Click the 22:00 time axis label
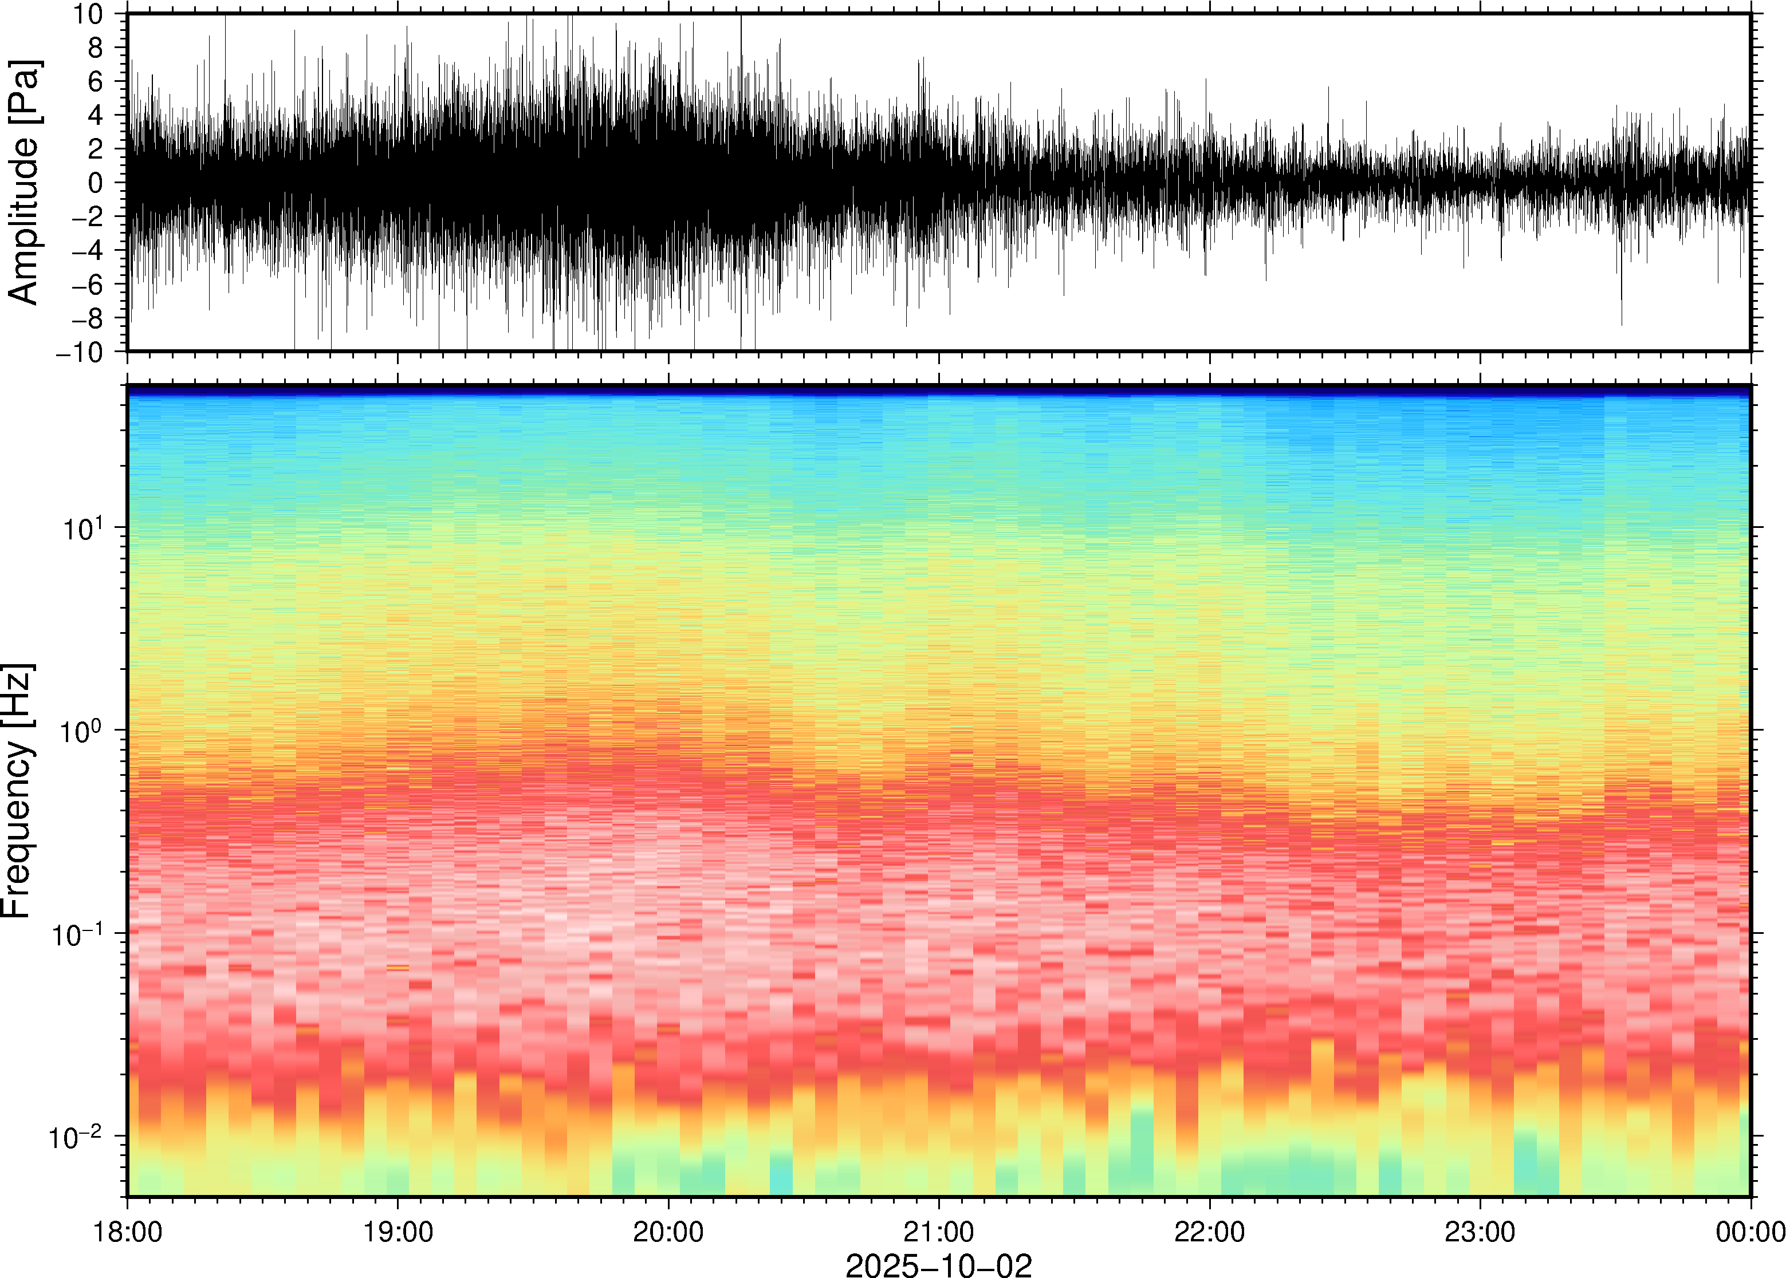Viewport: 1786px width, 1278px height. [x=1209, y=1232]
